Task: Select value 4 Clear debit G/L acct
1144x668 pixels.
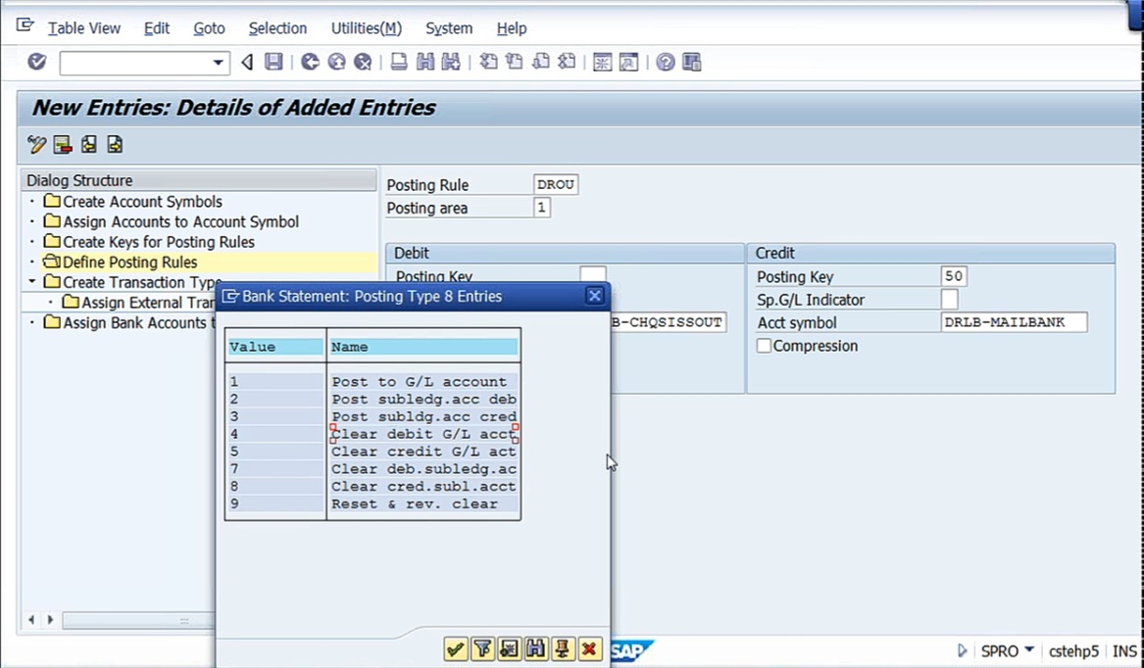Action: (373, 434)
